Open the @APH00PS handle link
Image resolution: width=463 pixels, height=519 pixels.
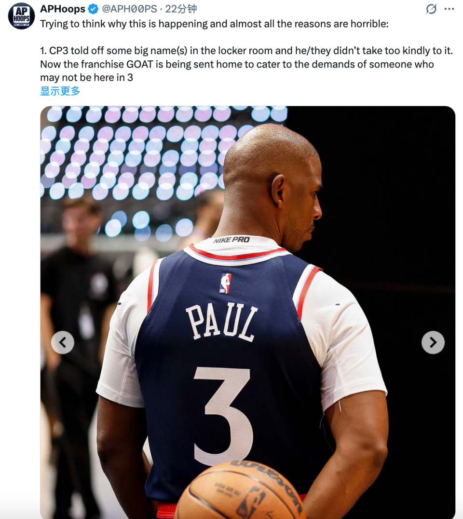point(129,9)
